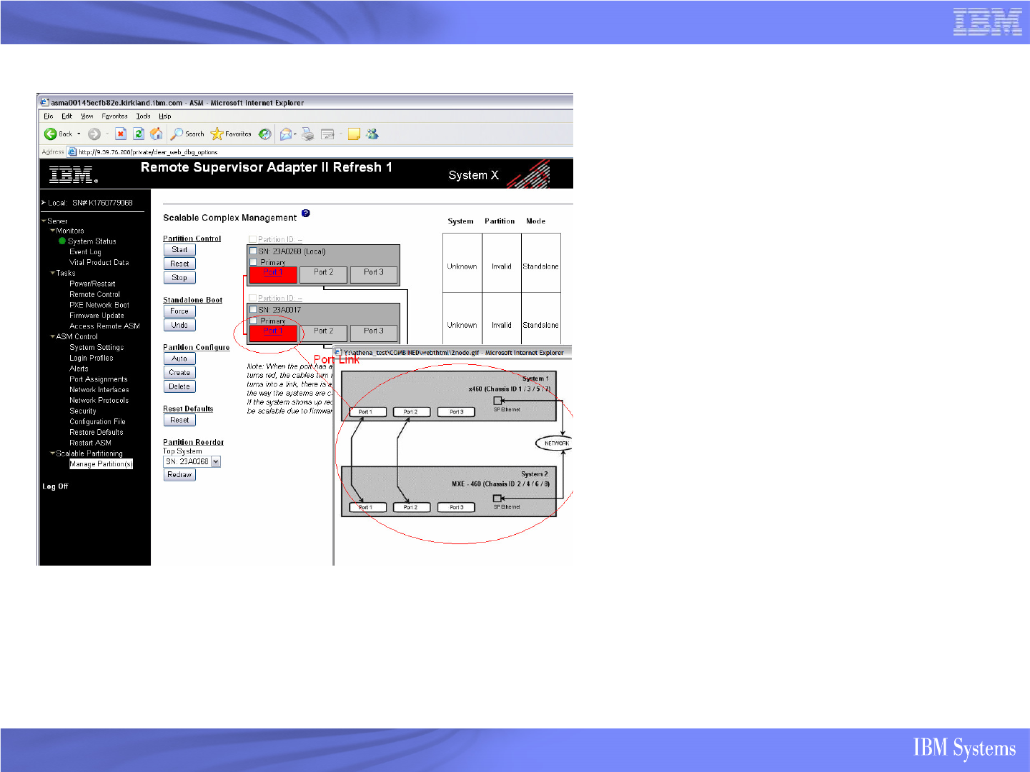
Task: Click the Back arrow in Internet Explorer
Action: coord(51,134)
